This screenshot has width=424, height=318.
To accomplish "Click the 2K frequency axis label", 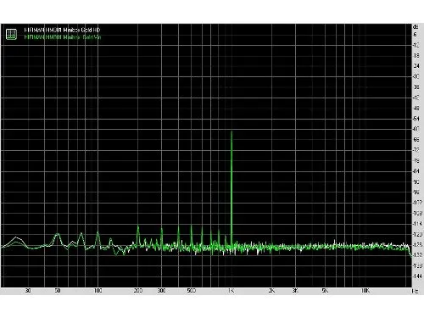I will click(271, 291).
